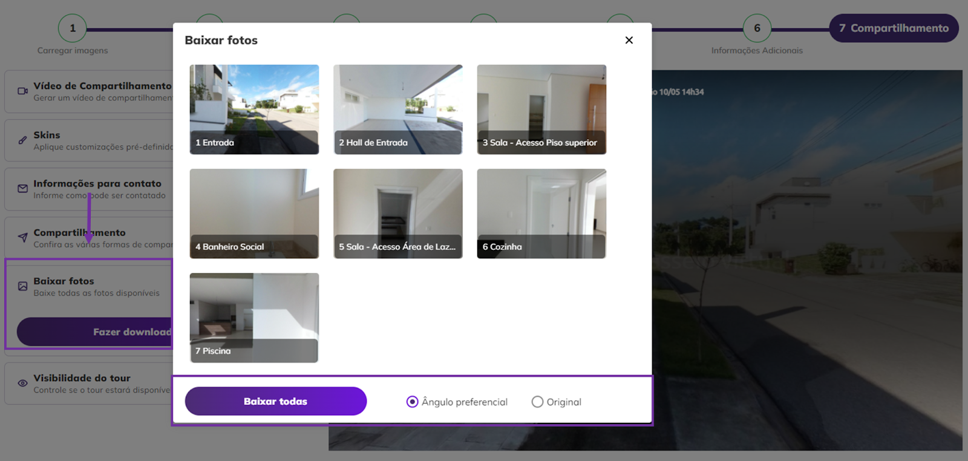Open the 1 Entrada photo thumbnail
968x461 pixels.
[x=254, y=110]
